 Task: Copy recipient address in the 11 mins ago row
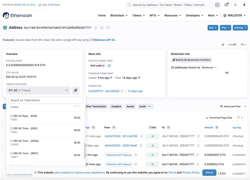coord(198,136)
